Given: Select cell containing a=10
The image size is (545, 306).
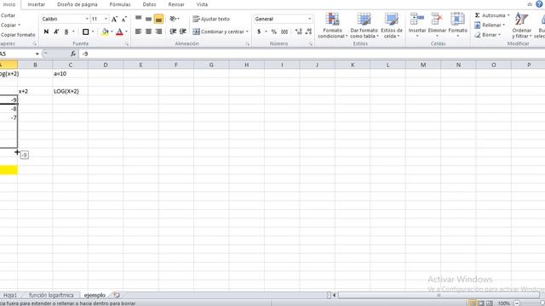Looking at the screenshot, I should coord(70,74).
